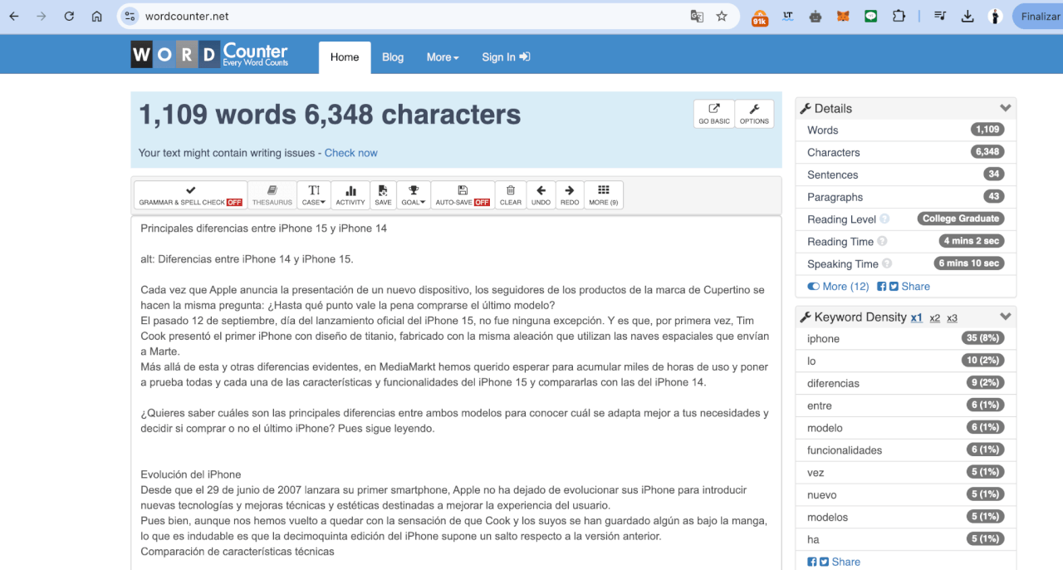Click the College Graduate reading level badge

[x=961, y=219]
